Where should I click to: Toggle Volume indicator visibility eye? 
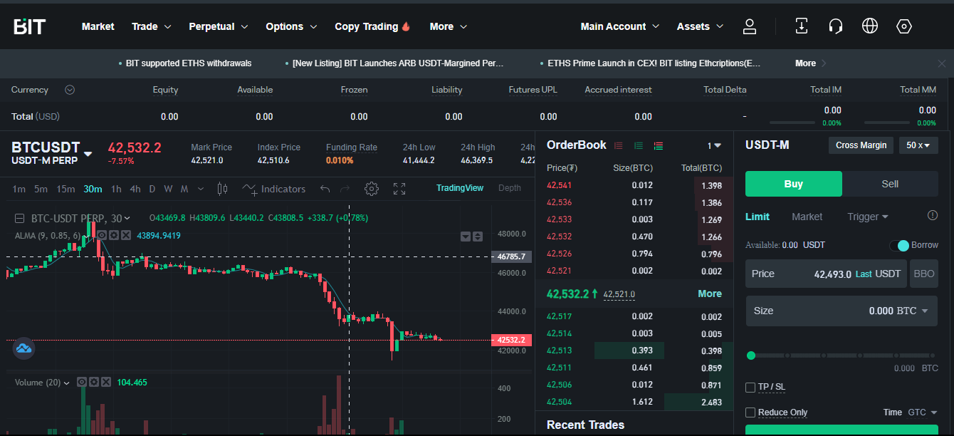point(82,383)
